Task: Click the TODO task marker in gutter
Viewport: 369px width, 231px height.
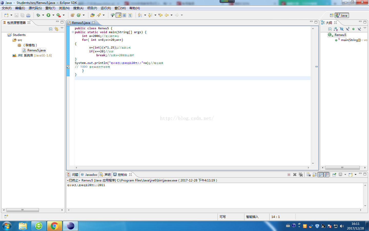Action: click(x=68, y=67)
